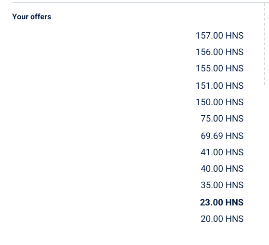Viewport: 269px width, 245px height.
Task: Click the 151.00 HNS offer
Action: [x=220, y=86]
